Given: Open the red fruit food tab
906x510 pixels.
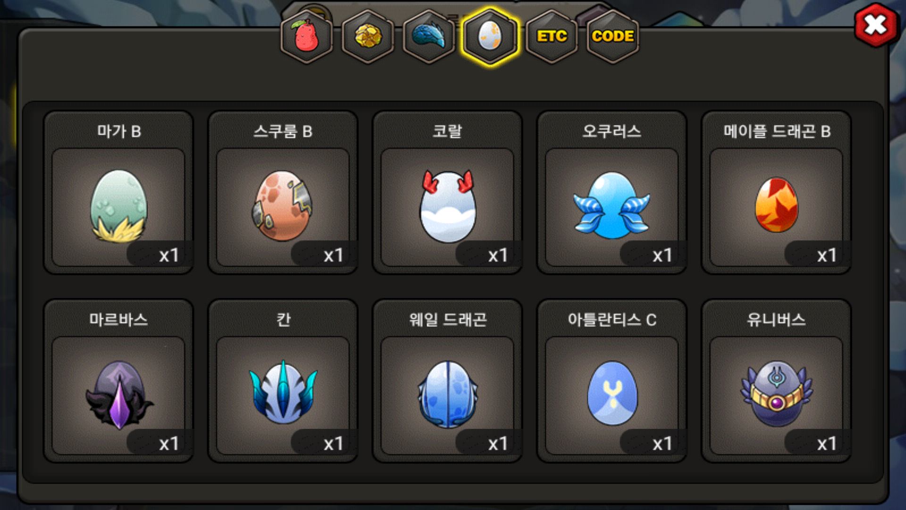Looking at the screenshot, I should [x=307, y=36].
